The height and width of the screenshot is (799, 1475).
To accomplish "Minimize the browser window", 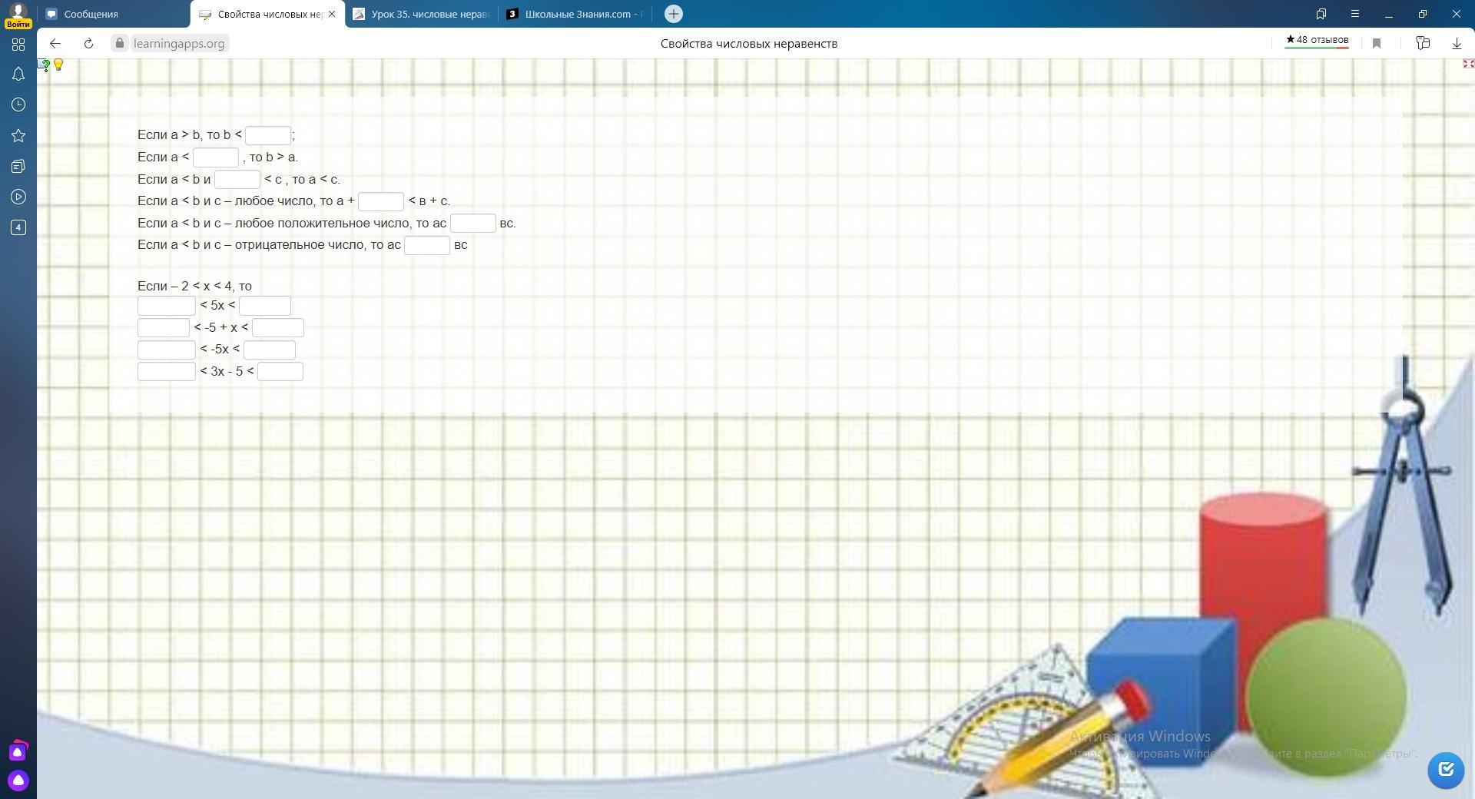I will point(1389,14).
